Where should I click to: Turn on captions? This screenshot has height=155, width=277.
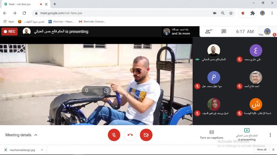[x=212, y=135]
